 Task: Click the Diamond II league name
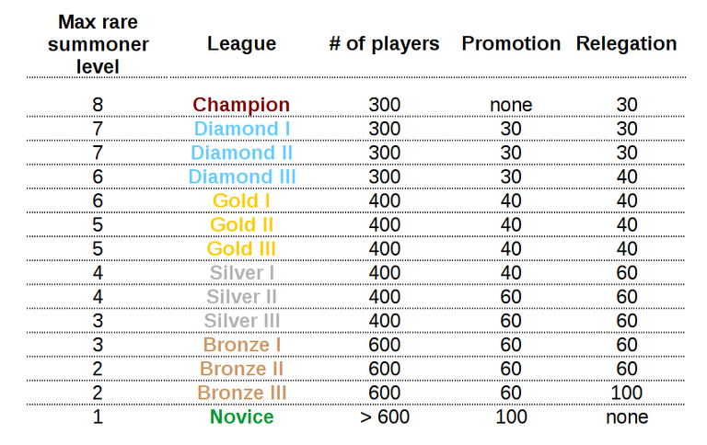242,153
